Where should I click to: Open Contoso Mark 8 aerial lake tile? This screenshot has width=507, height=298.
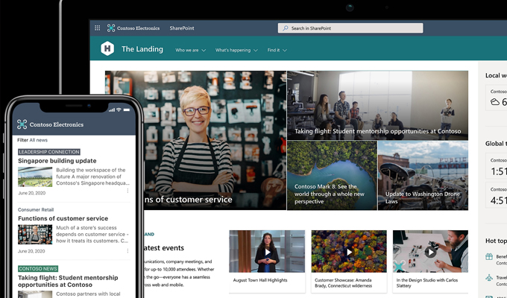[x=331, y=175]
